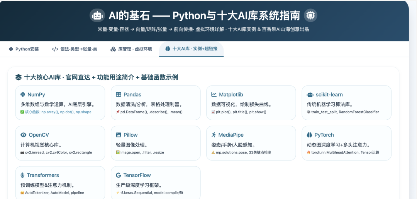The width and height of the screenshot is (417, 199).
Task: Open the Transformers title link
Action: pos(43,175)
